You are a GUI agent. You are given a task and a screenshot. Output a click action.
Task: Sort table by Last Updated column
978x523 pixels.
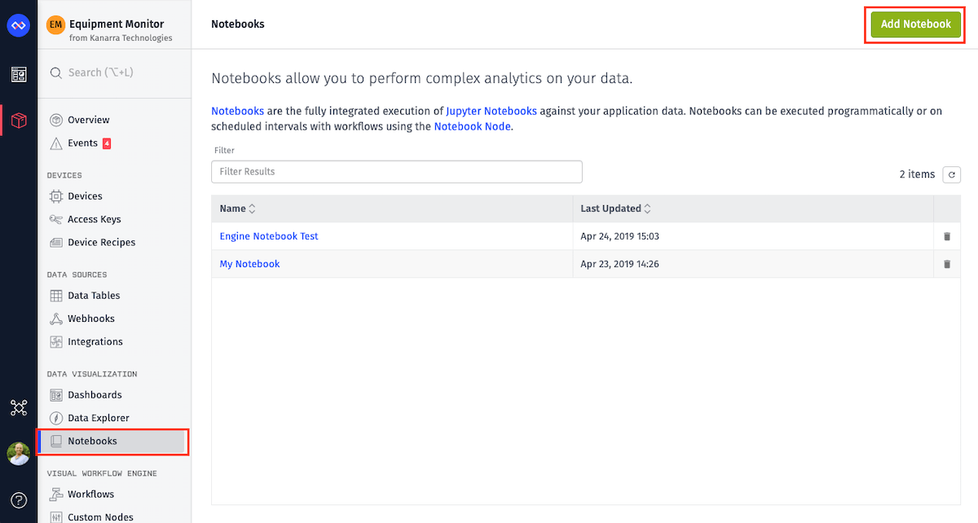615,209
